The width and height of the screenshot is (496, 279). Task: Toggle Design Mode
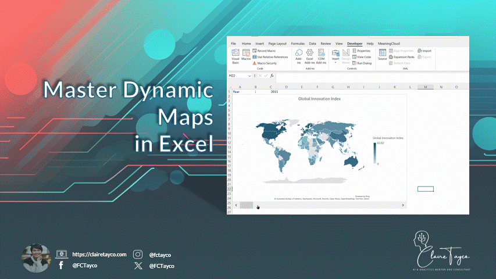coord(346,56)
